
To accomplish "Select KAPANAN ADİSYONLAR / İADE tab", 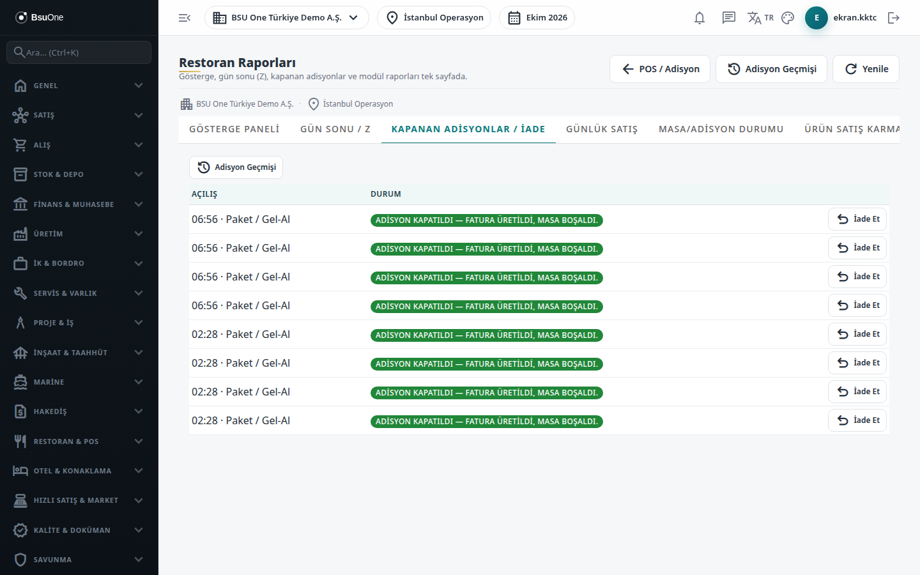I will pos(468,129).
